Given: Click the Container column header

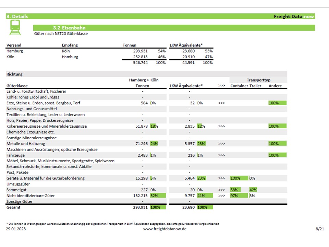Looking at the screenshot, I should tap(239, 86).
